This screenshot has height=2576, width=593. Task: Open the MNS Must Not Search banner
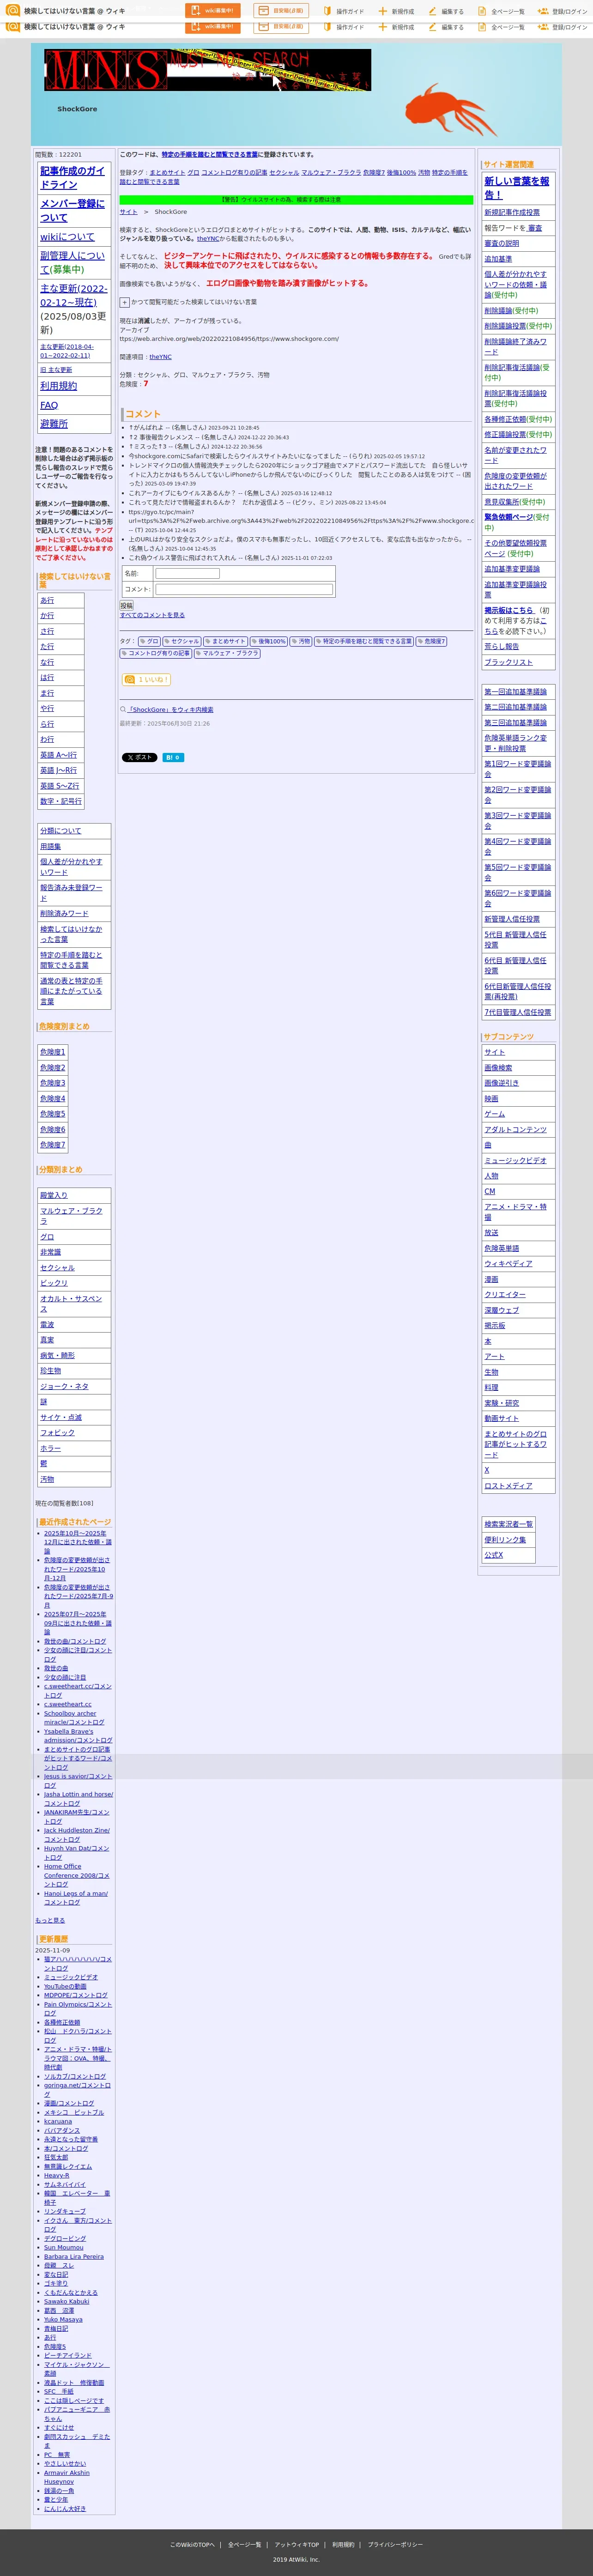(207, 71)
